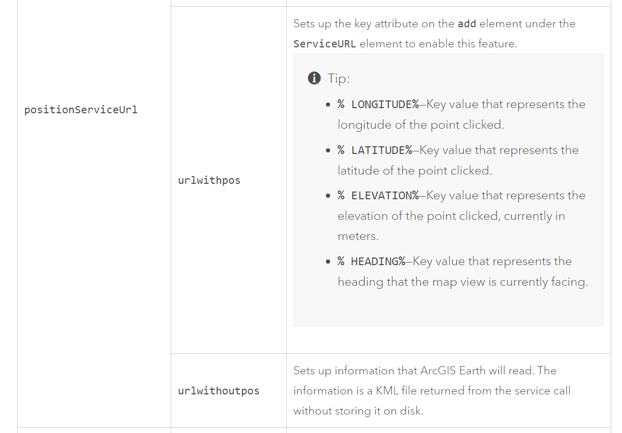Click the info icon beside Tip
The width and height of the screenshot is (622, 433).
(314, 78)
